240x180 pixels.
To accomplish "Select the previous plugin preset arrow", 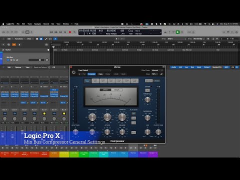I will click(79, 74).
